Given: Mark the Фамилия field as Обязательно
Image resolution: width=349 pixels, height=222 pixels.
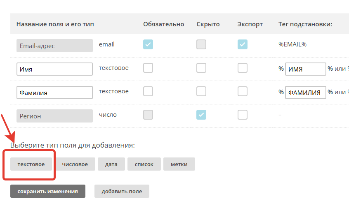Looking at the screenshot, I should pos(148,91).
